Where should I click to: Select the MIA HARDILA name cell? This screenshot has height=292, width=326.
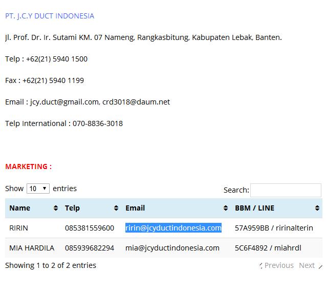32,248
